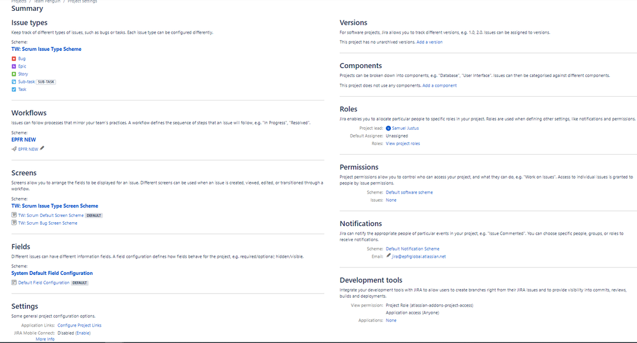The height and width of the screenshot is (343, 637).
Task: Open Default Field Configuration link
Action: pyautogui.click(x=44, y=283)
